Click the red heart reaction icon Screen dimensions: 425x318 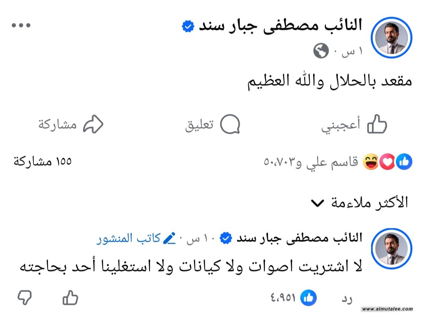[x=387, y=162]
